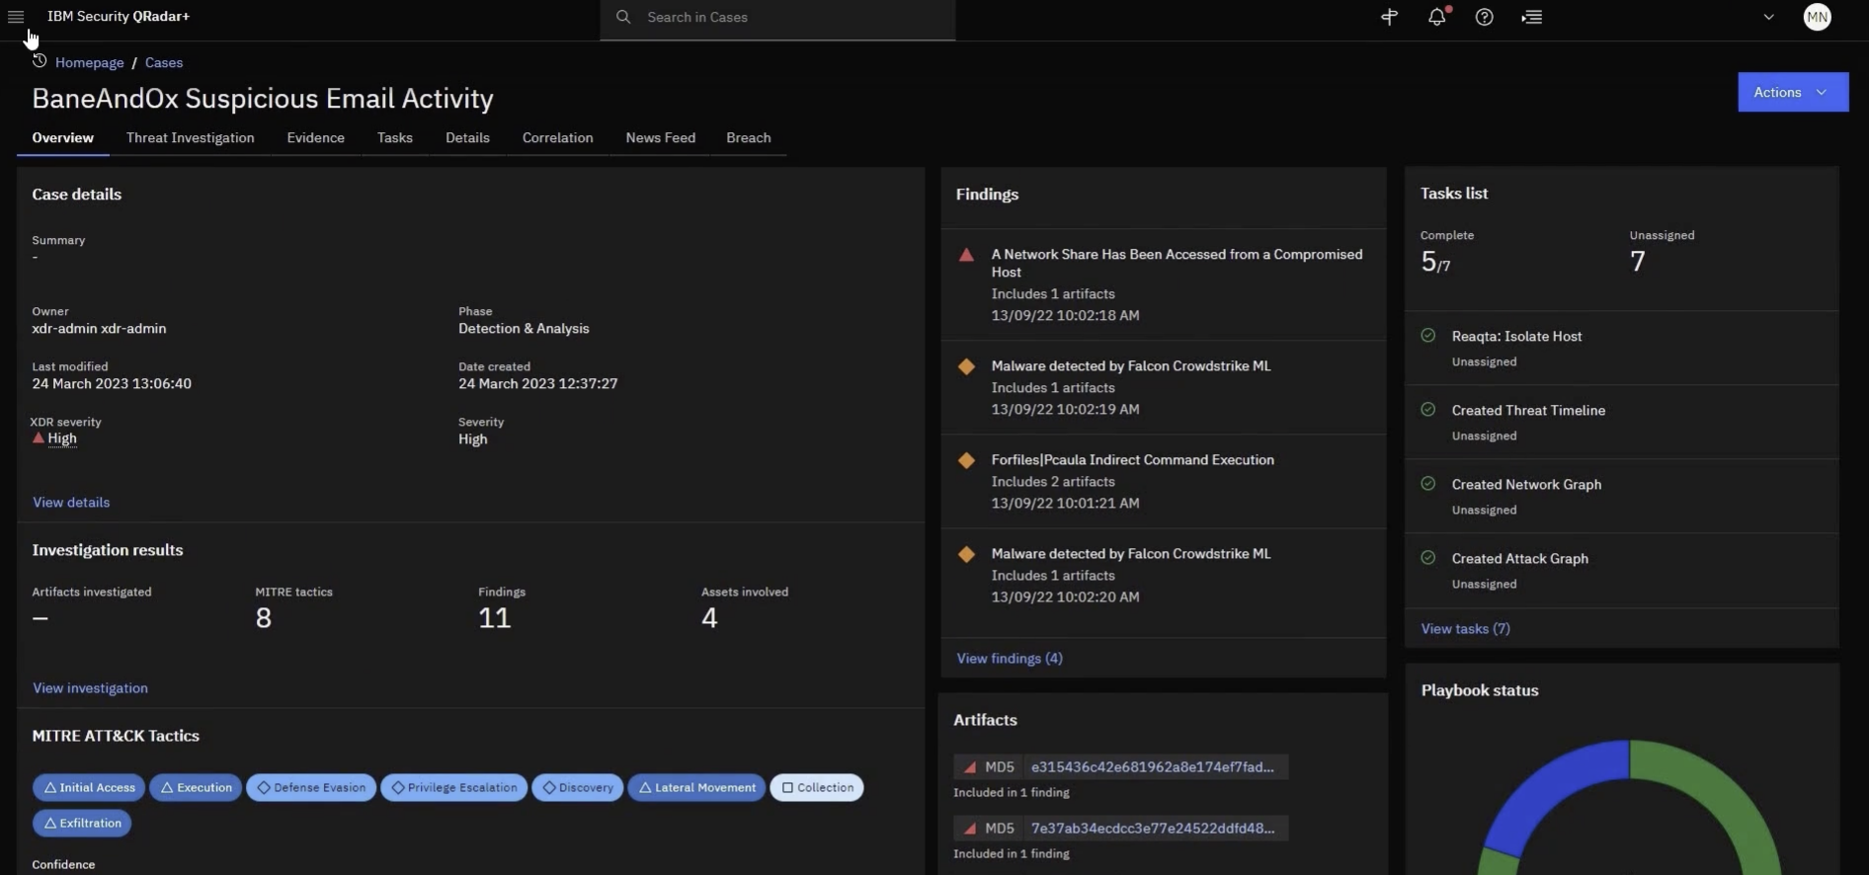Image resolution: width=1869 pixels, height=875 pixels.
Task: Toggle the Created Attack Graph task checkmark
Action: click(x=1427, y=558)
